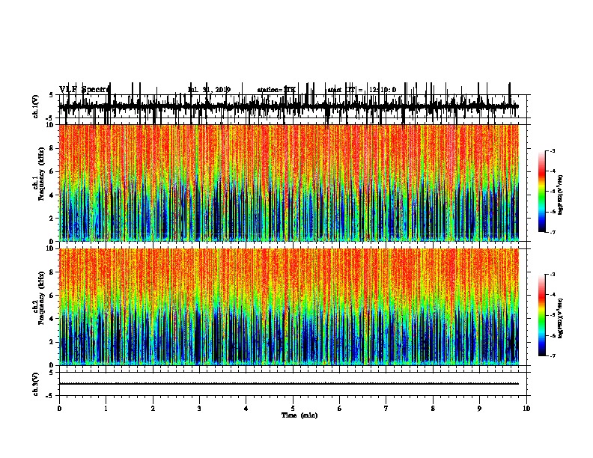Click the ch.2 color bar log(PSD) label
This screenshot has height=458, width=593.
tap(560, 318)
